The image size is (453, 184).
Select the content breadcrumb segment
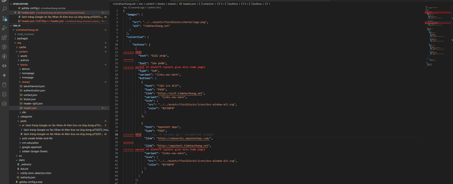[x=150, y=4]
